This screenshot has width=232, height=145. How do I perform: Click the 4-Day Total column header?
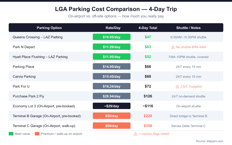148,28
